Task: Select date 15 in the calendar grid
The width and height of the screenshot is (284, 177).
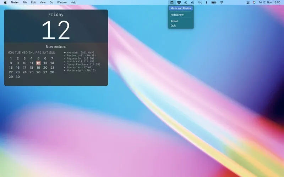Action: click(11, 68)
